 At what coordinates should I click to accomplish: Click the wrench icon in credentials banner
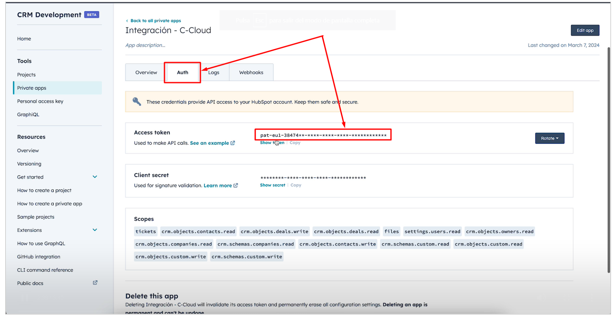(137, 102)
